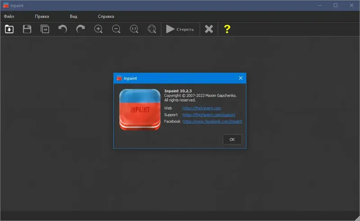This screenshot has width=360, height=221.
Task: Run the Стереть erase button
Action: tap(180, 29)
